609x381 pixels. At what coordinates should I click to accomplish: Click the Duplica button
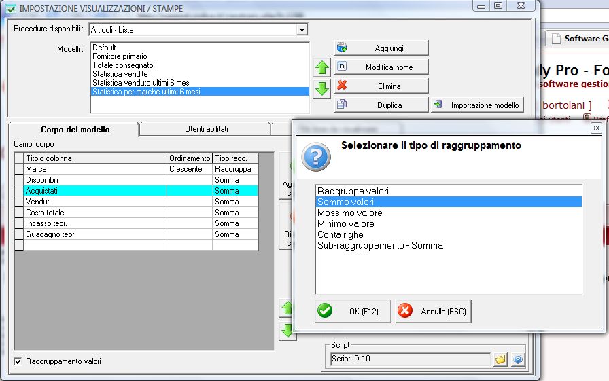[381, 105]
